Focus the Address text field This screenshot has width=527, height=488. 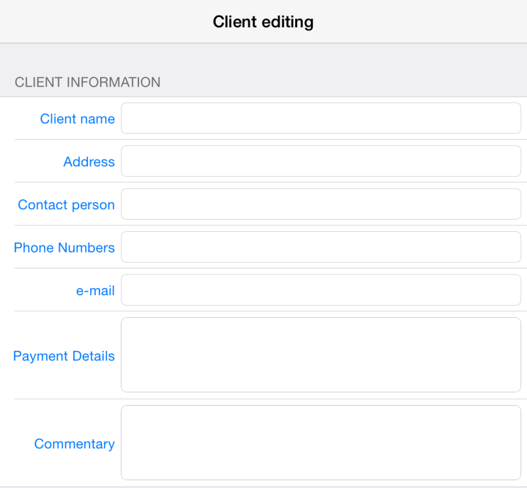321,161
